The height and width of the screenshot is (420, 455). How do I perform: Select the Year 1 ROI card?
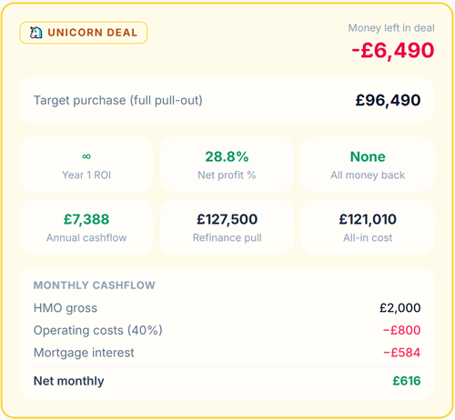tap(86, 165)
